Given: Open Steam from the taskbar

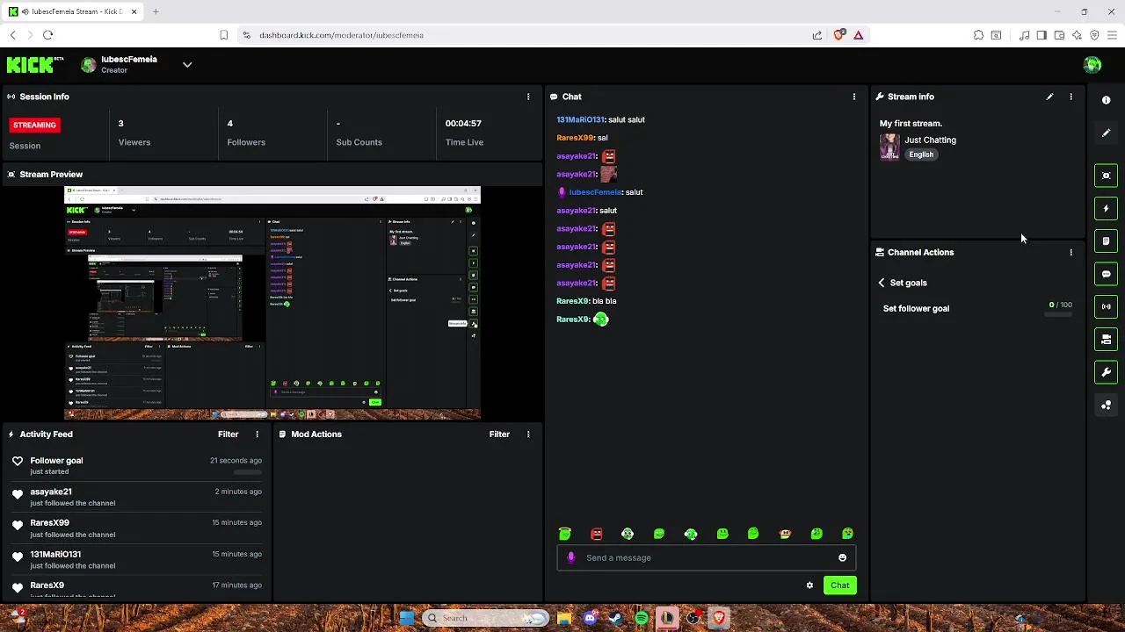Looking at the screenshot, I should 615,618.
